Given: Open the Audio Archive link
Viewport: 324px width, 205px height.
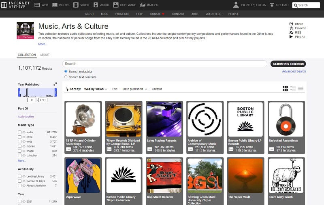Looking at the screenshot, I should coord(26,117).
